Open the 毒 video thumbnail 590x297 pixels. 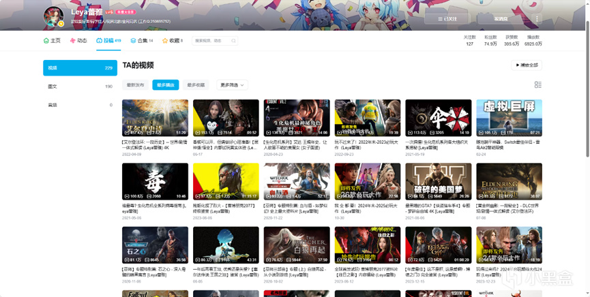155,181
